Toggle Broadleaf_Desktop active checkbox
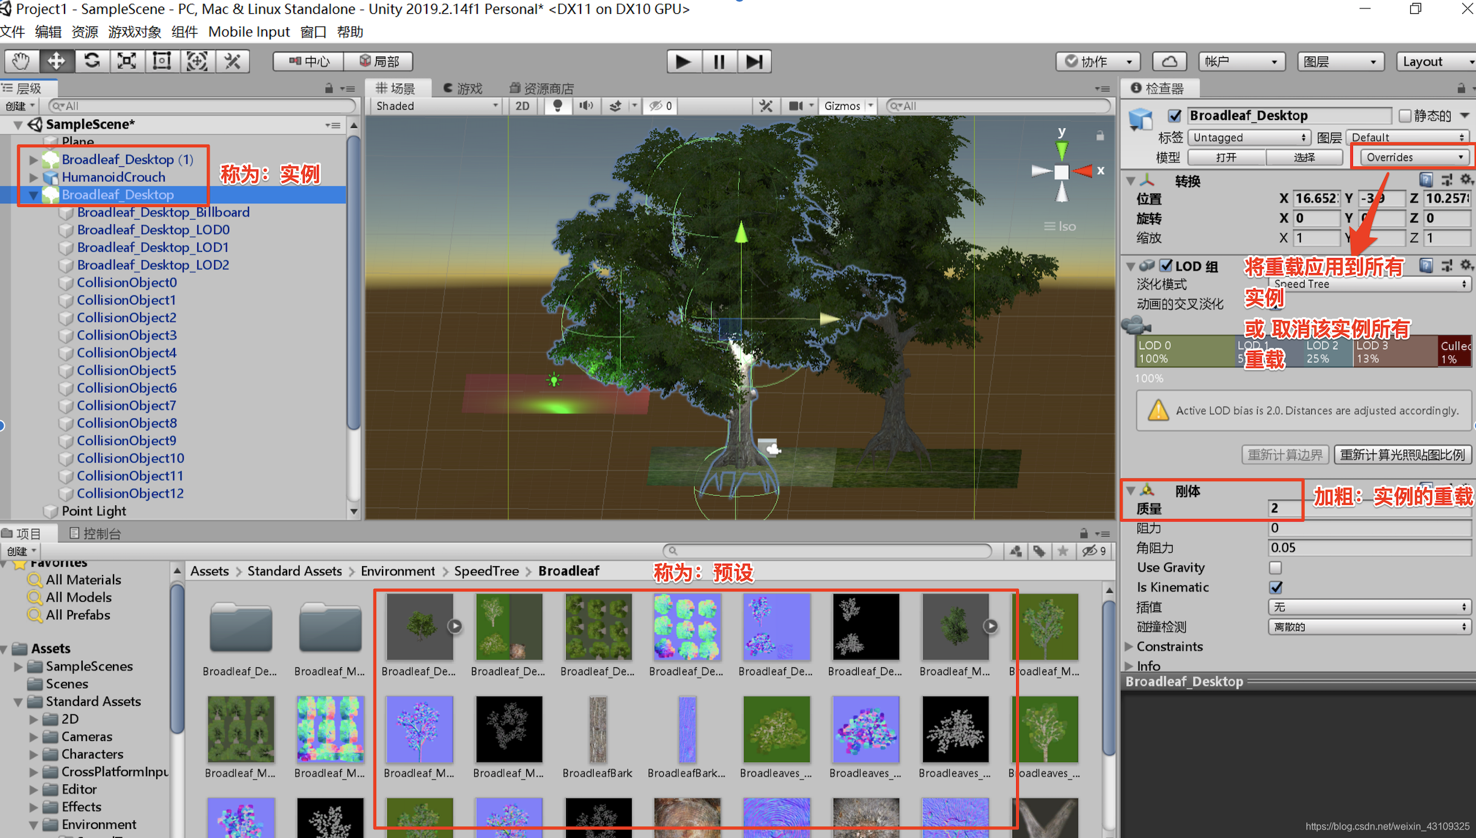This screenshot has width=1476, height=838. point(1174,116)
